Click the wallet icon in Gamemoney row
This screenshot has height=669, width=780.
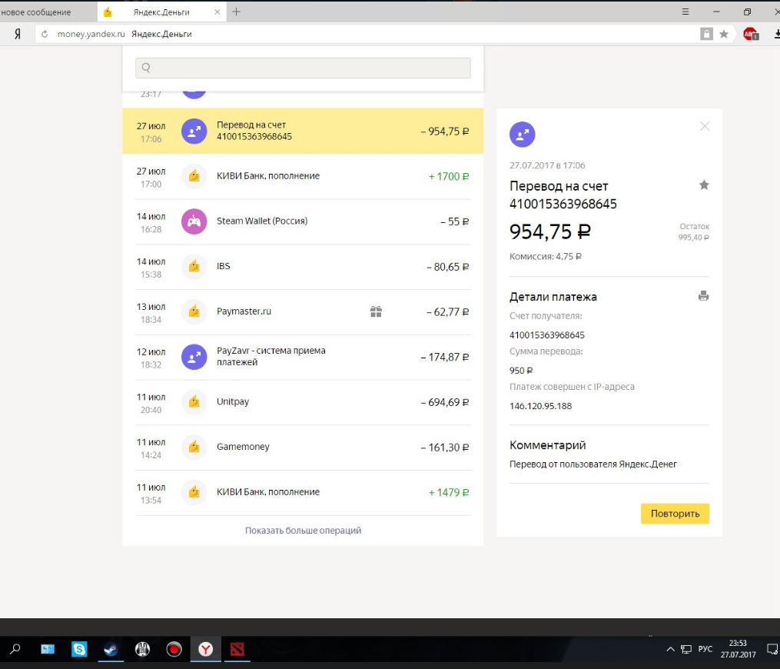pyautogui.click(x=194, y=447)
